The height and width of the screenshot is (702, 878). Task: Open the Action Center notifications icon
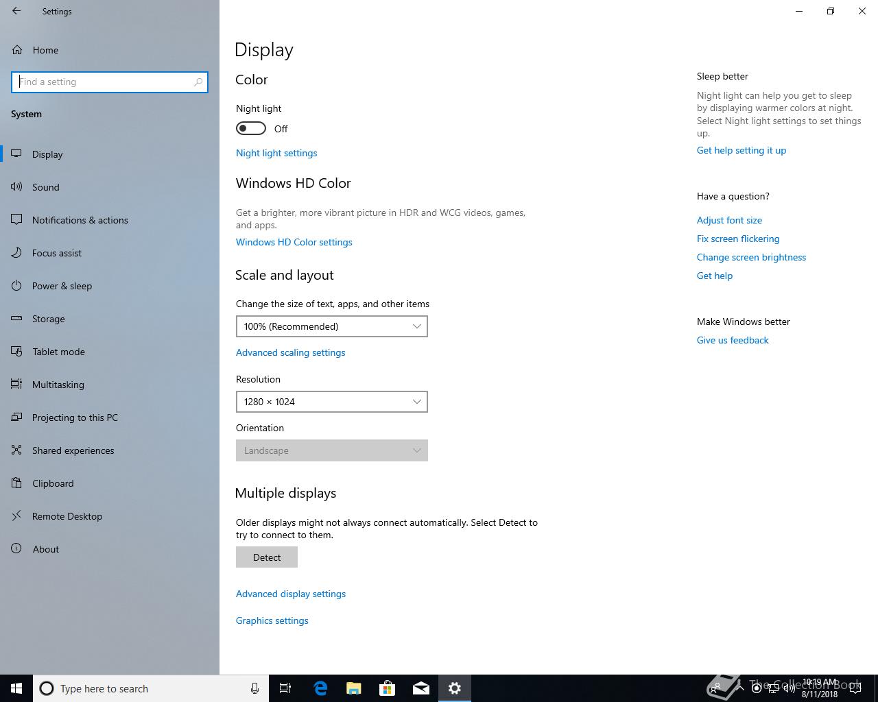(x=855, y=688)
